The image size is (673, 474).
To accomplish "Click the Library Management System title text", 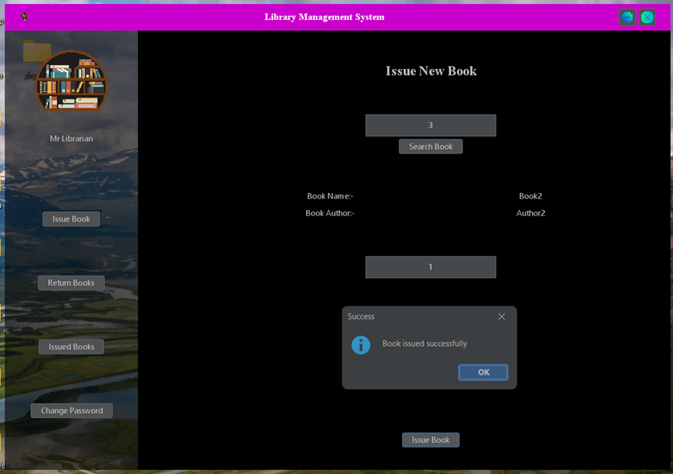I will tap(324, 17).
